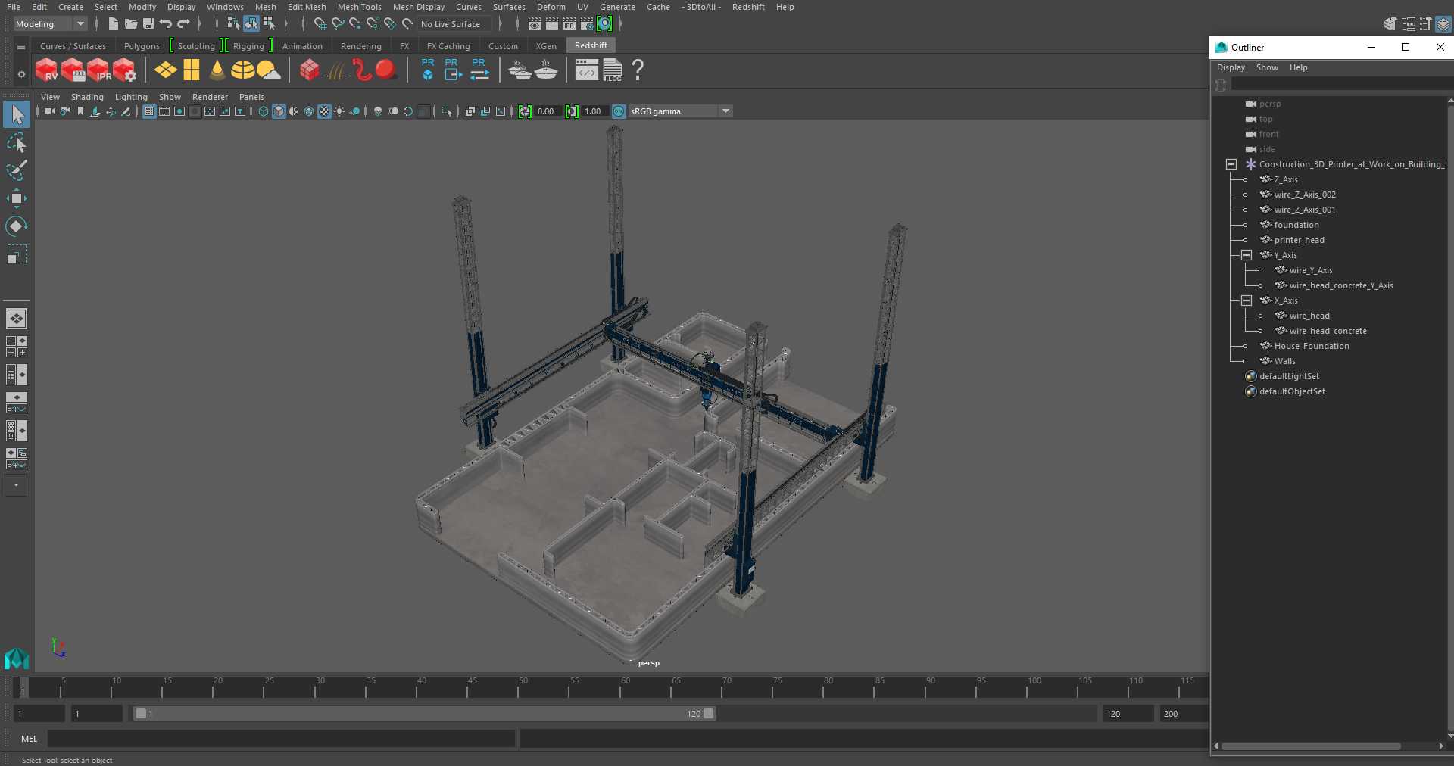Create Redshift sun and sky light
The image size is (1454, 766).
(x=268, y=70)
